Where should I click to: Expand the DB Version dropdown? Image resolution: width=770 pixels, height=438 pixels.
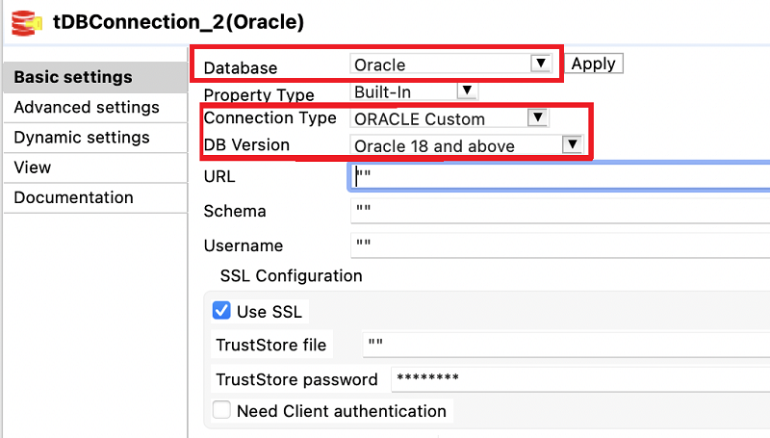coord(466,145)
